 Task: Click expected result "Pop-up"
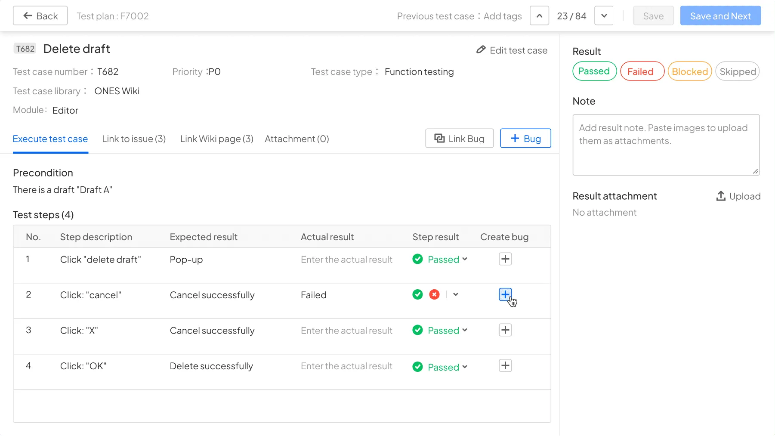186,260
